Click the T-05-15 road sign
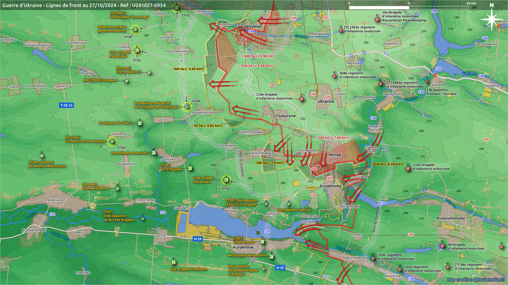The height and width of the screenshot is (285, 508). 66,105
